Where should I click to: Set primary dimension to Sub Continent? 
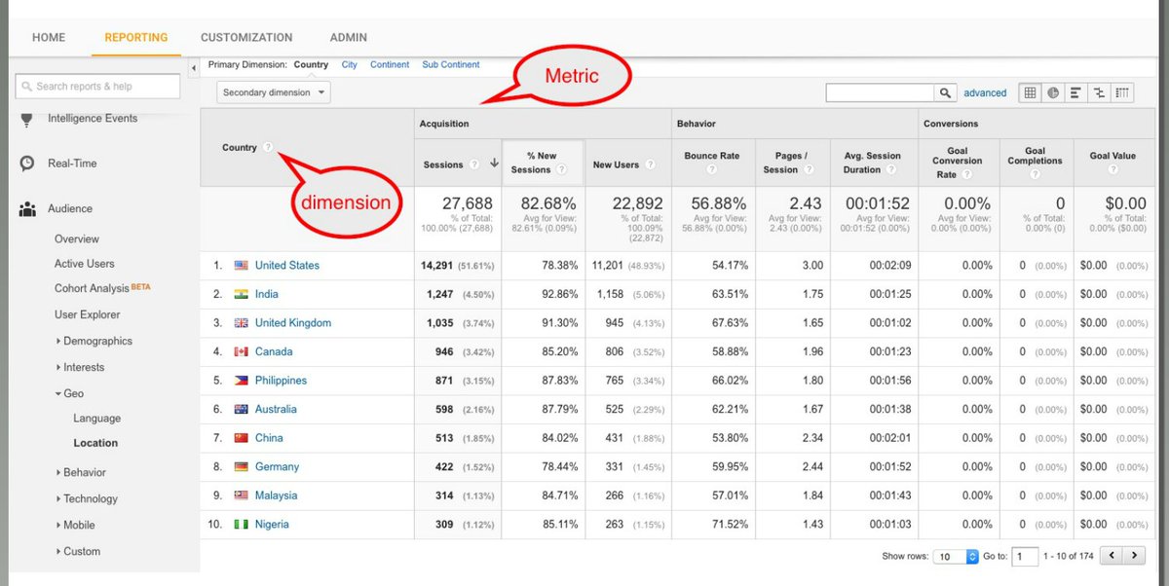click(x=451, y=65)
